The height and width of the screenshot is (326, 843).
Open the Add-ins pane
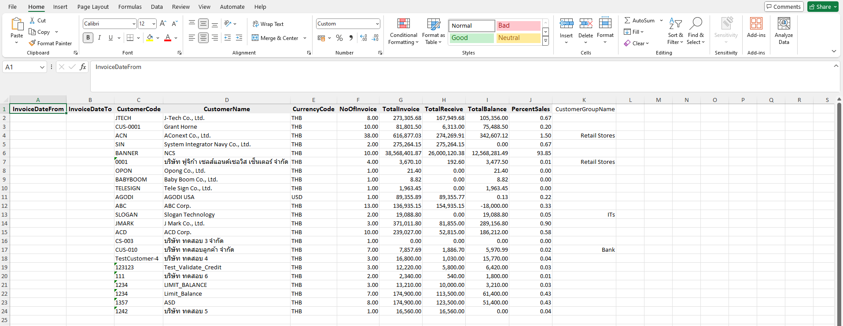coord(756,28)
